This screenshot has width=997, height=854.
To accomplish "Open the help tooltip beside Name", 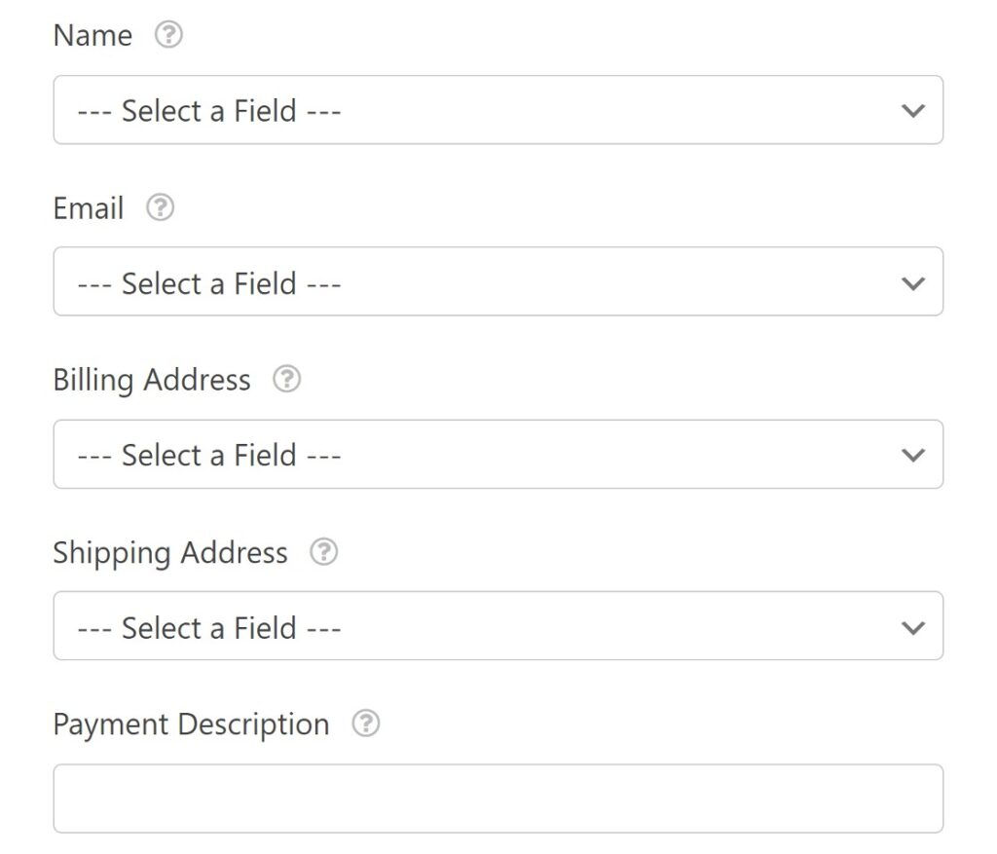I will [x=168, y=34].
